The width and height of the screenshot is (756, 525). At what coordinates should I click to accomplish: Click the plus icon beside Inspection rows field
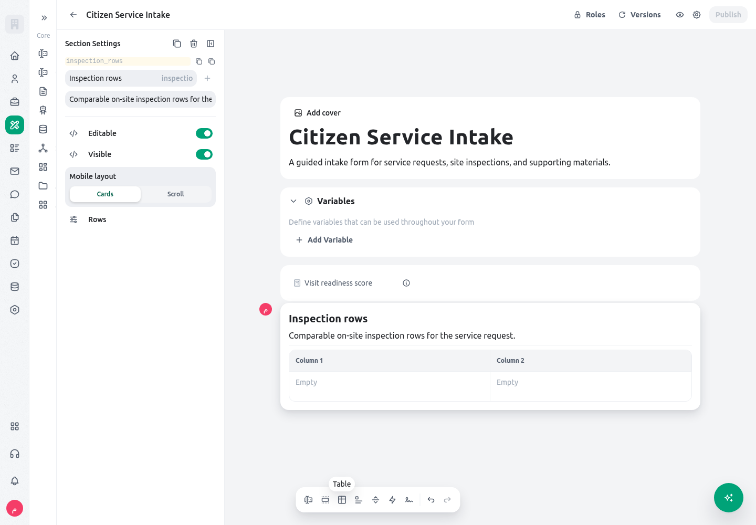(x=207, y=78)
